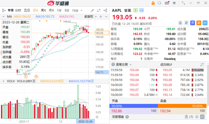Click the blue trend chart icon
The width and height of the screenshot is (209, 124).
pos(141,10)
